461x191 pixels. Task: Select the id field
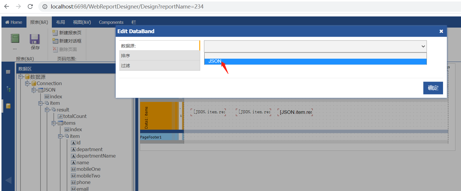click(x=78, y=143)
